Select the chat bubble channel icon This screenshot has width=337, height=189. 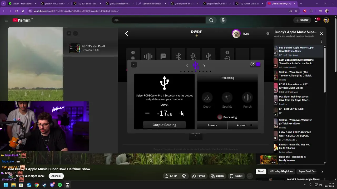pos(163,56)
